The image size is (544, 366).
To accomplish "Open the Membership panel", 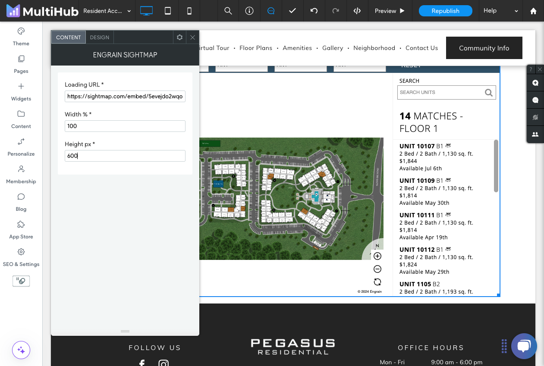I will coord(21,175).
